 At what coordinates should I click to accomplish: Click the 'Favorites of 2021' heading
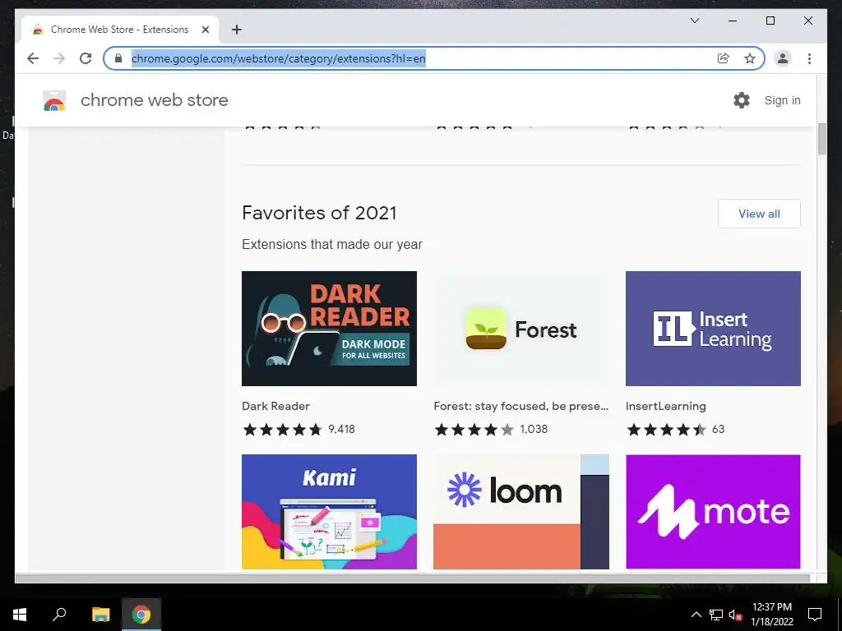point(319,213)
